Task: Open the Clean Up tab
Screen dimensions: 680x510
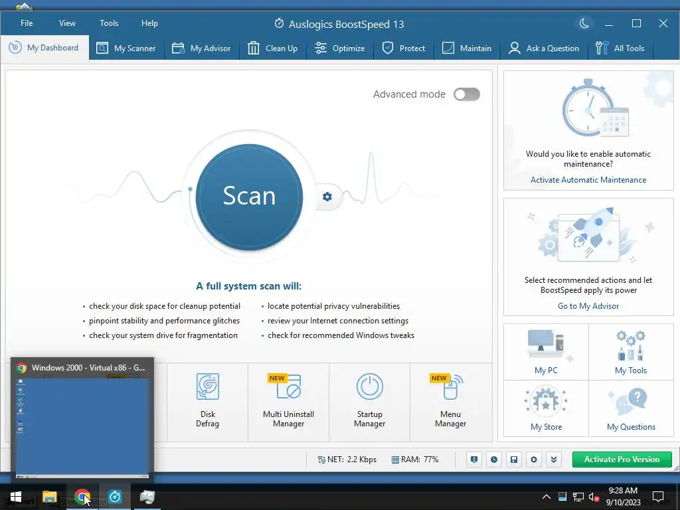Action: [273, 48]
